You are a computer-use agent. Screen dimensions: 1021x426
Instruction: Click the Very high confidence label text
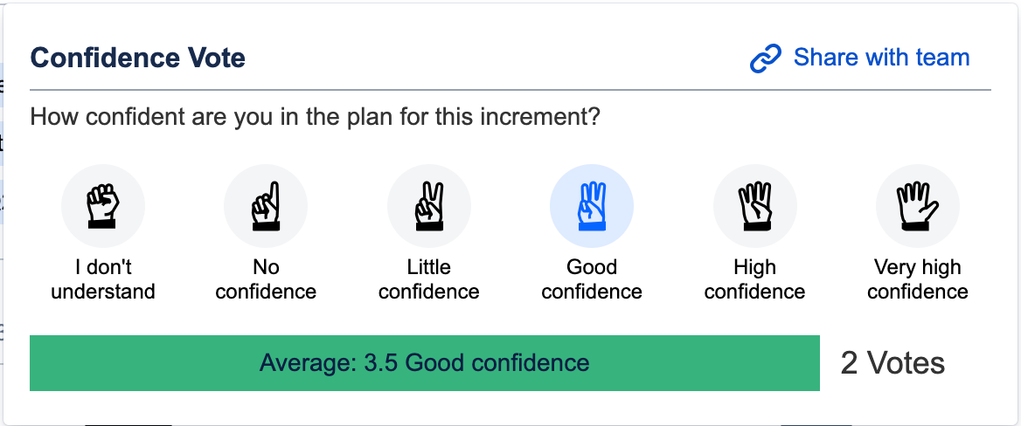pyautogui.click(x=918, y=279)
